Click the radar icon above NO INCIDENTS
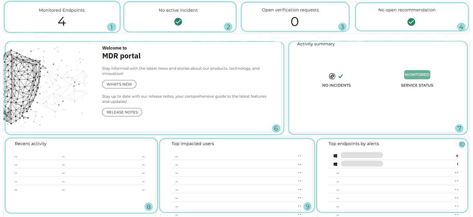 point(332,76)
